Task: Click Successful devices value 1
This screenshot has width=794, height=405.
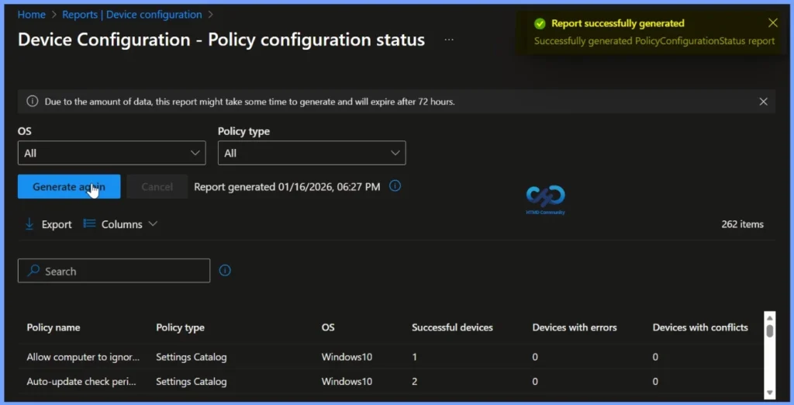Action: pyautogui.click(x=414, y=357)
